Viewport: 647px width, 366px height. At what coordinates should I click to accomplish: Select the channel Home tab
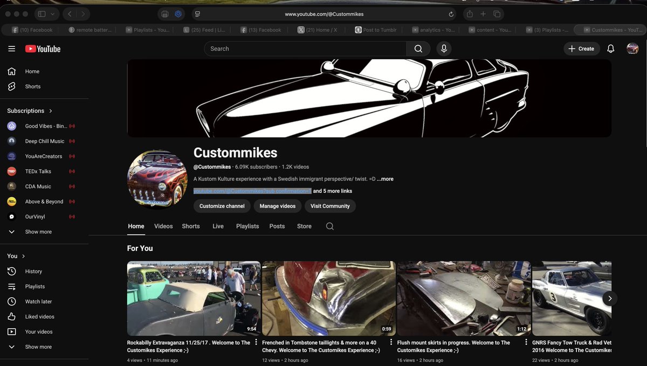[136, 226]
